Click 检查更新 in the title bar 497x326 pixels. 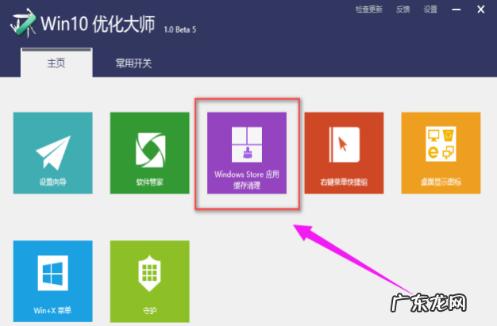coord(369,10)
